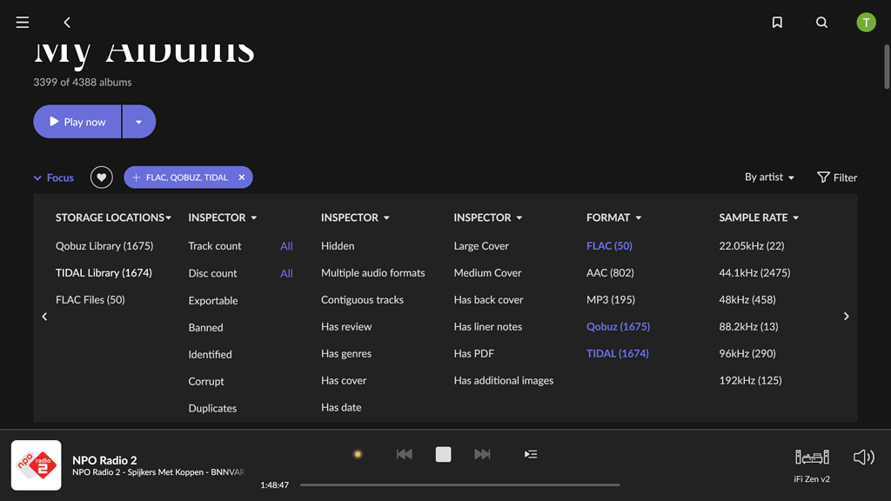Stop the current playback
This screenshot has height=501, width=891.
[443, 453]
